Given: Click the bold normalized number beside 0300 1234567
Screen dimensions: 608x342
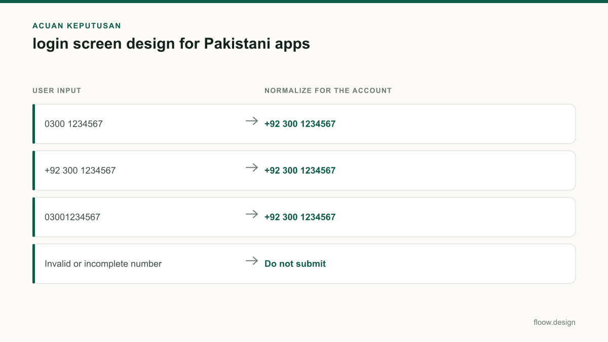Looking at the screenshot, I should click(x=300, y=124).
